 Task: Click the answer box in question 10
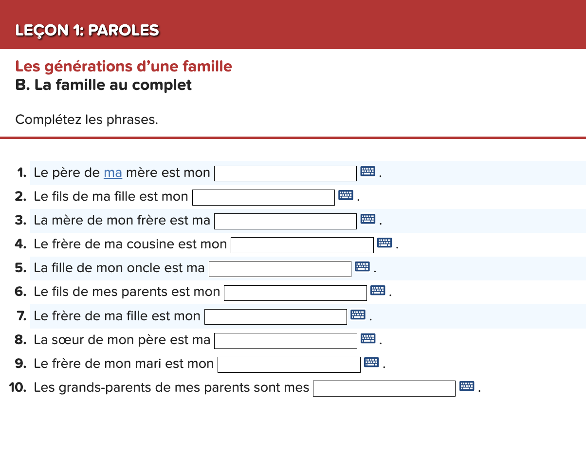(384, 388)
